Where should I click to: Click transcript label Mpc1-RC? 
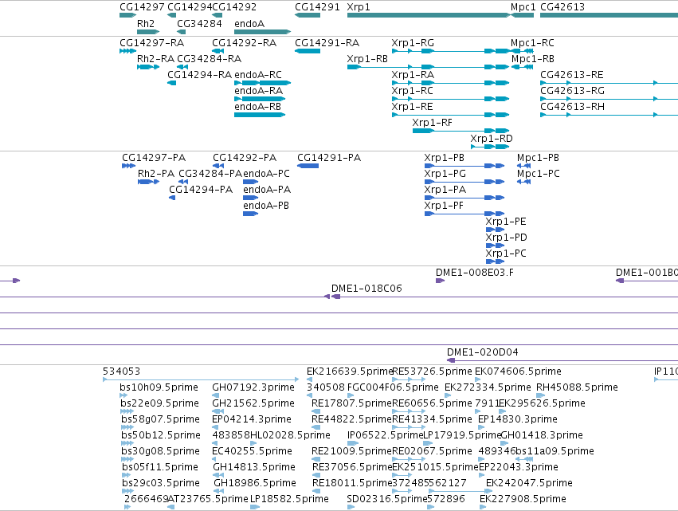point(532,43)
